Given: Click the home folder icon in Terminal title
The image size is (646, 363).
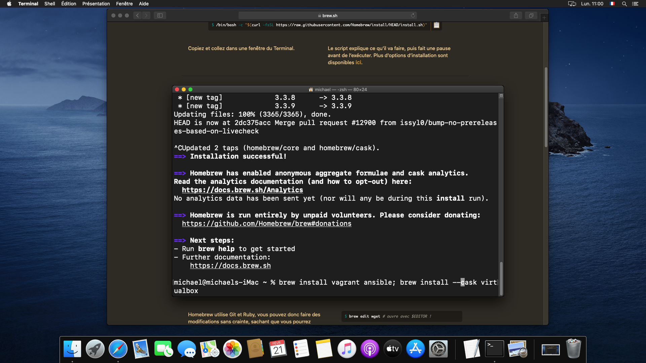Looking at the screenshot, I should 311,89.
